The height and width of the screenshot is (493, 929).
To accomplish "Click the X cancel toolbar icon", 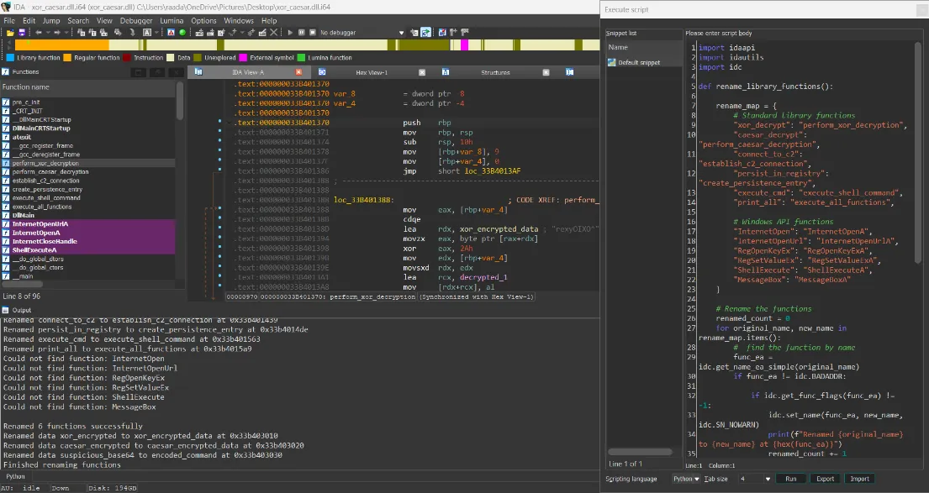I will (274, 33).
